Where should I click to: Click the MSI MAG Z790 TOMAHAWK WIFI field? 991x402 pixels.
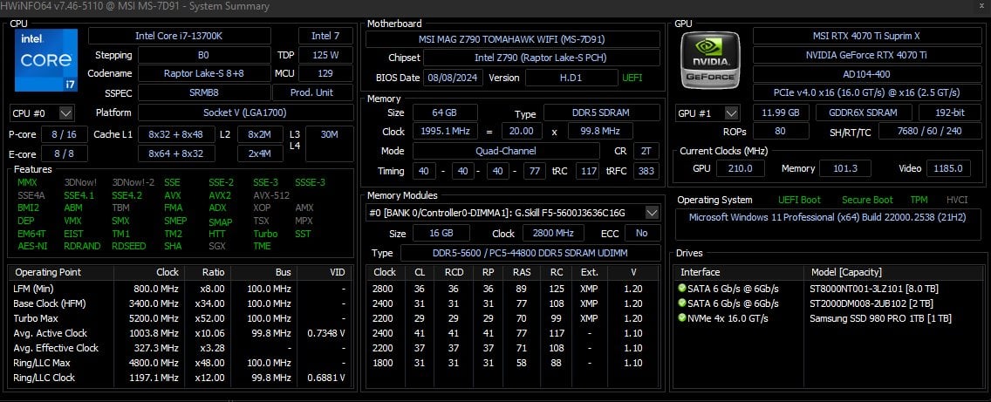pos(513,39)
